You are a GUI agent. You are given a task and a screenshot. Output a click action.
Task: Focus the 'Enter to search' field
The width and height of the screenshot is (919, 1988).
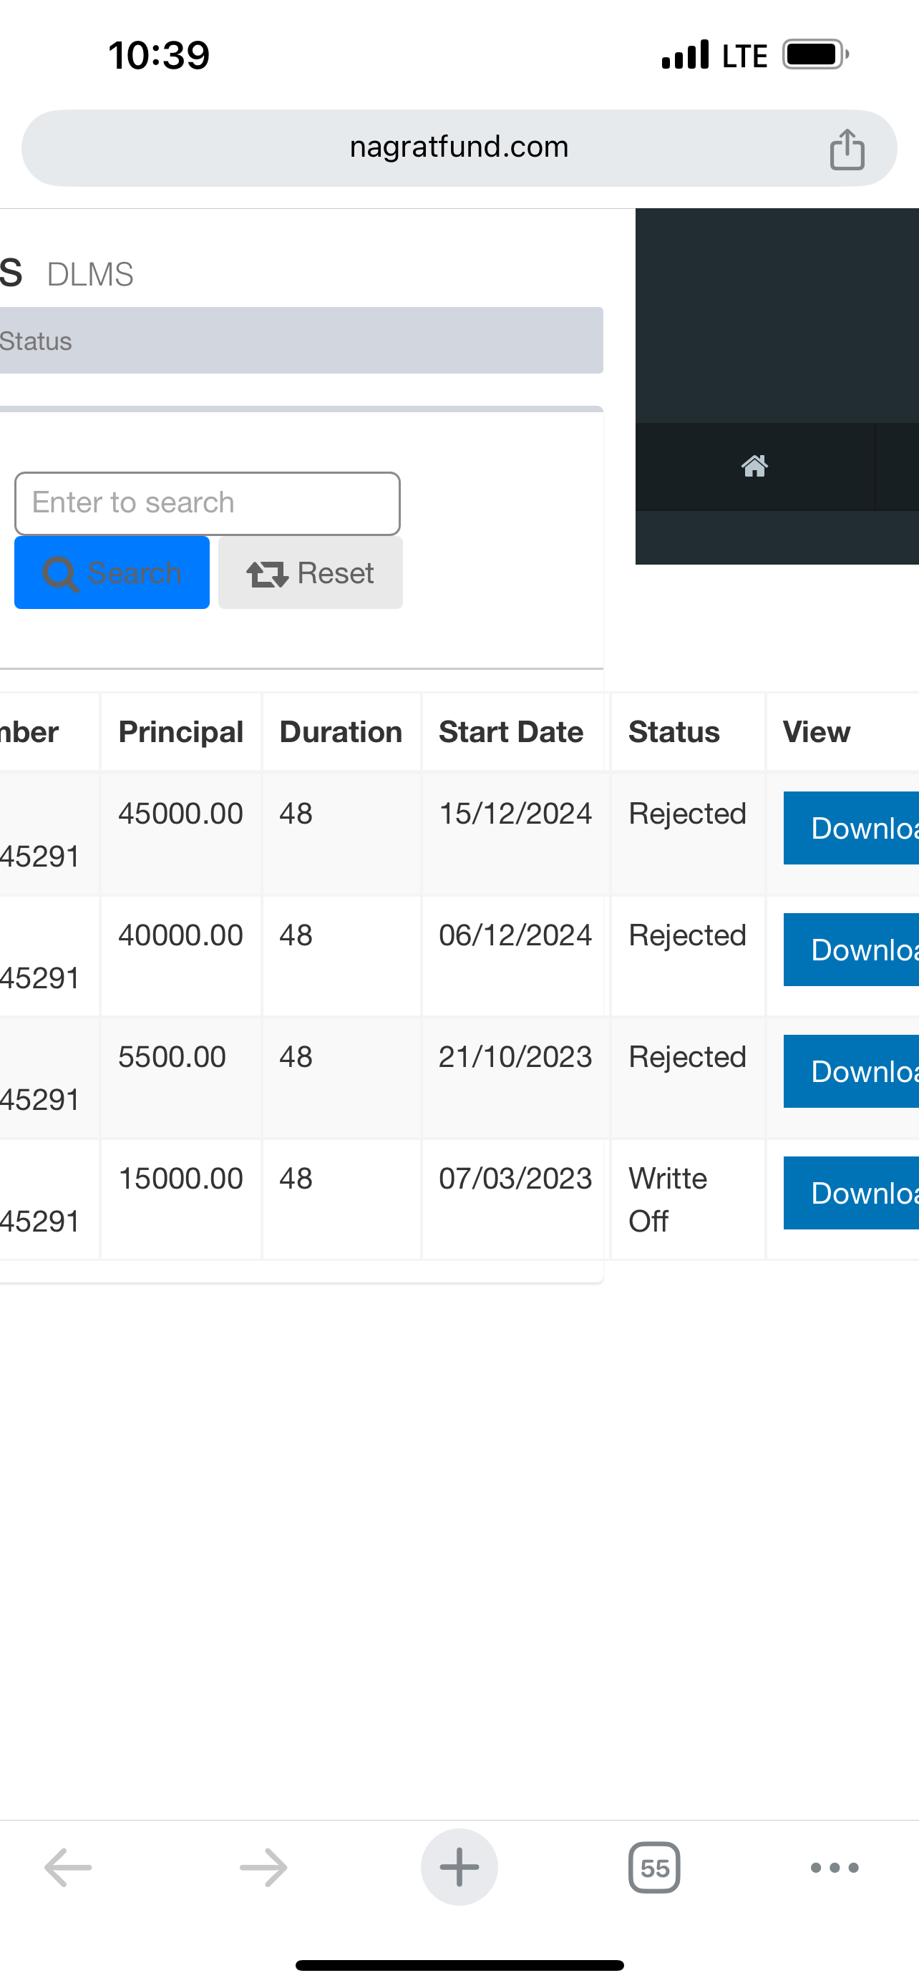pyautogui.click(x=207, y=503)
